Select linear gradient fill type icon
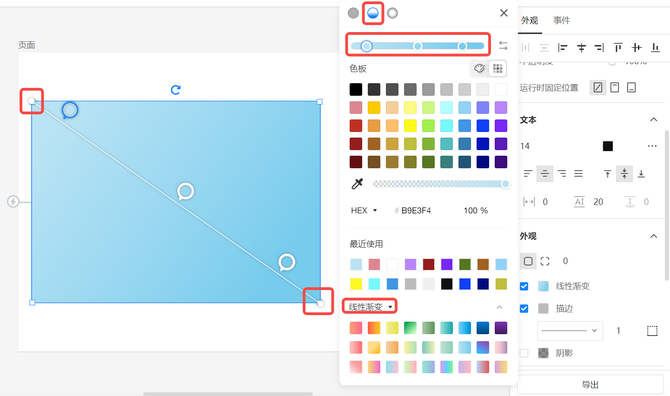The height and width of the screenshot is (396, 670). tap(373, 13)
